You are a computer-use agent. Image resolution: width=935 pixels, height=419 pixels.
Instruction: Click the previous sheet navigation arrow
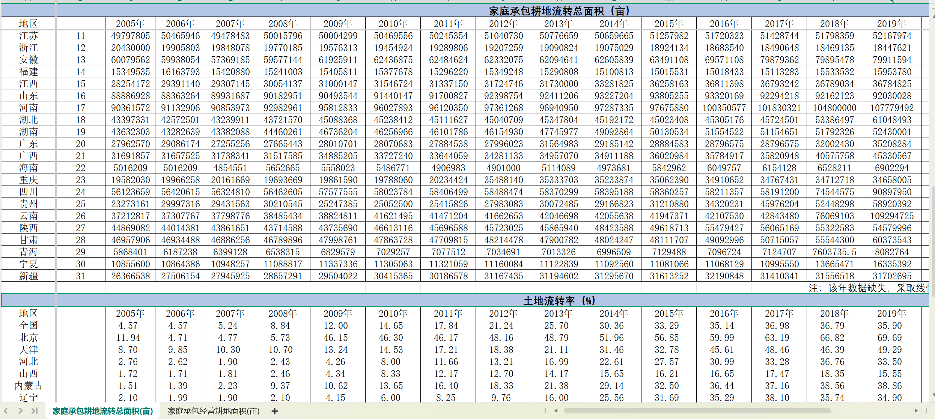click(x=6, y=411)
